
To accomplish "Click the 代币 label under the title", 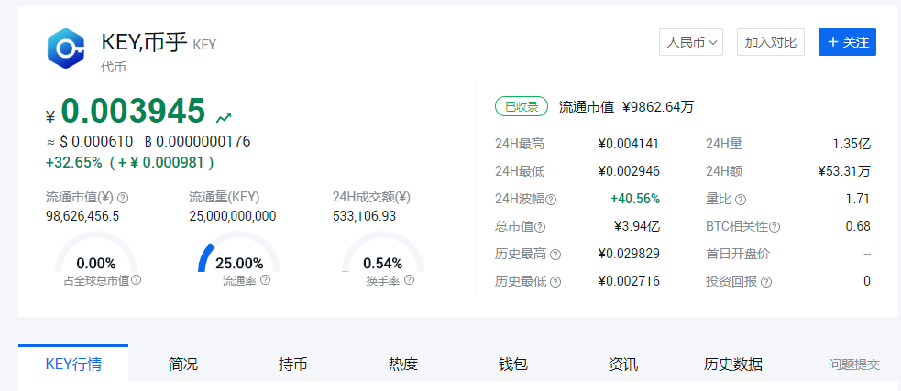I will click(114, 67).
